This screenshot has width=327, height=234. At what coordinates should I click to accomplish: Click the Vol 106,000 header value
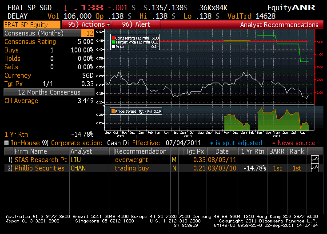coord(78,16)
